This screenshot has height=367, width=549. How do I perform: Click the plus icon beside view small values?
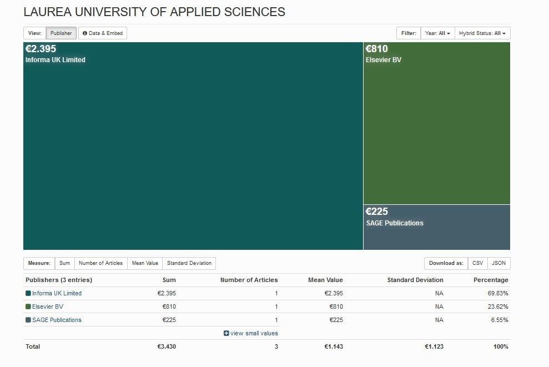pyautogui.click(x=226, y=333)
